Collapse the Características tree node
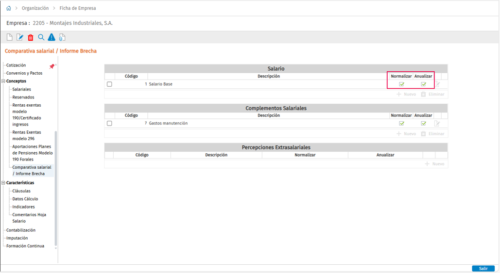Image resolution: width=500 pixels, height=273 pixels. point(3,183)
